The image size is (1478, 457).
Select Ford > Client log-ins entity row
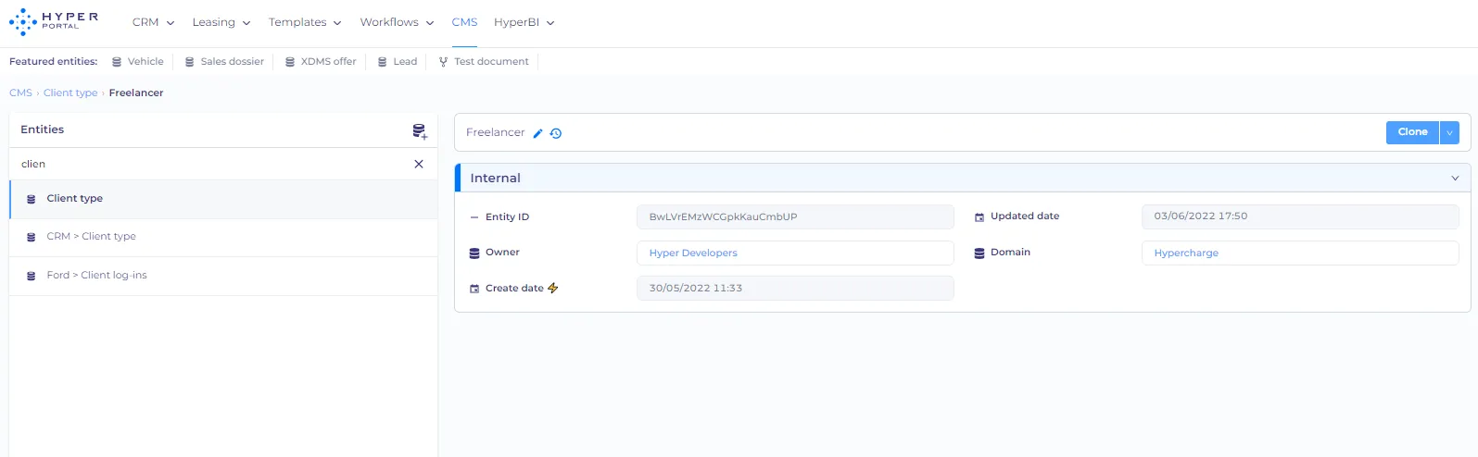pyautogui.click(x=223, y=276)
